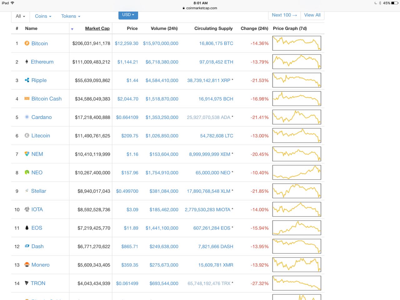Sort table by Circulating Supply header
This screenshot has height=300, width=400.
coord(213,28)
